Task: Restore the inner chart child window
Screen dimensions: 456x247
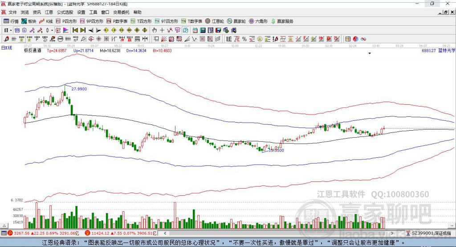Action: click(446, 12)
